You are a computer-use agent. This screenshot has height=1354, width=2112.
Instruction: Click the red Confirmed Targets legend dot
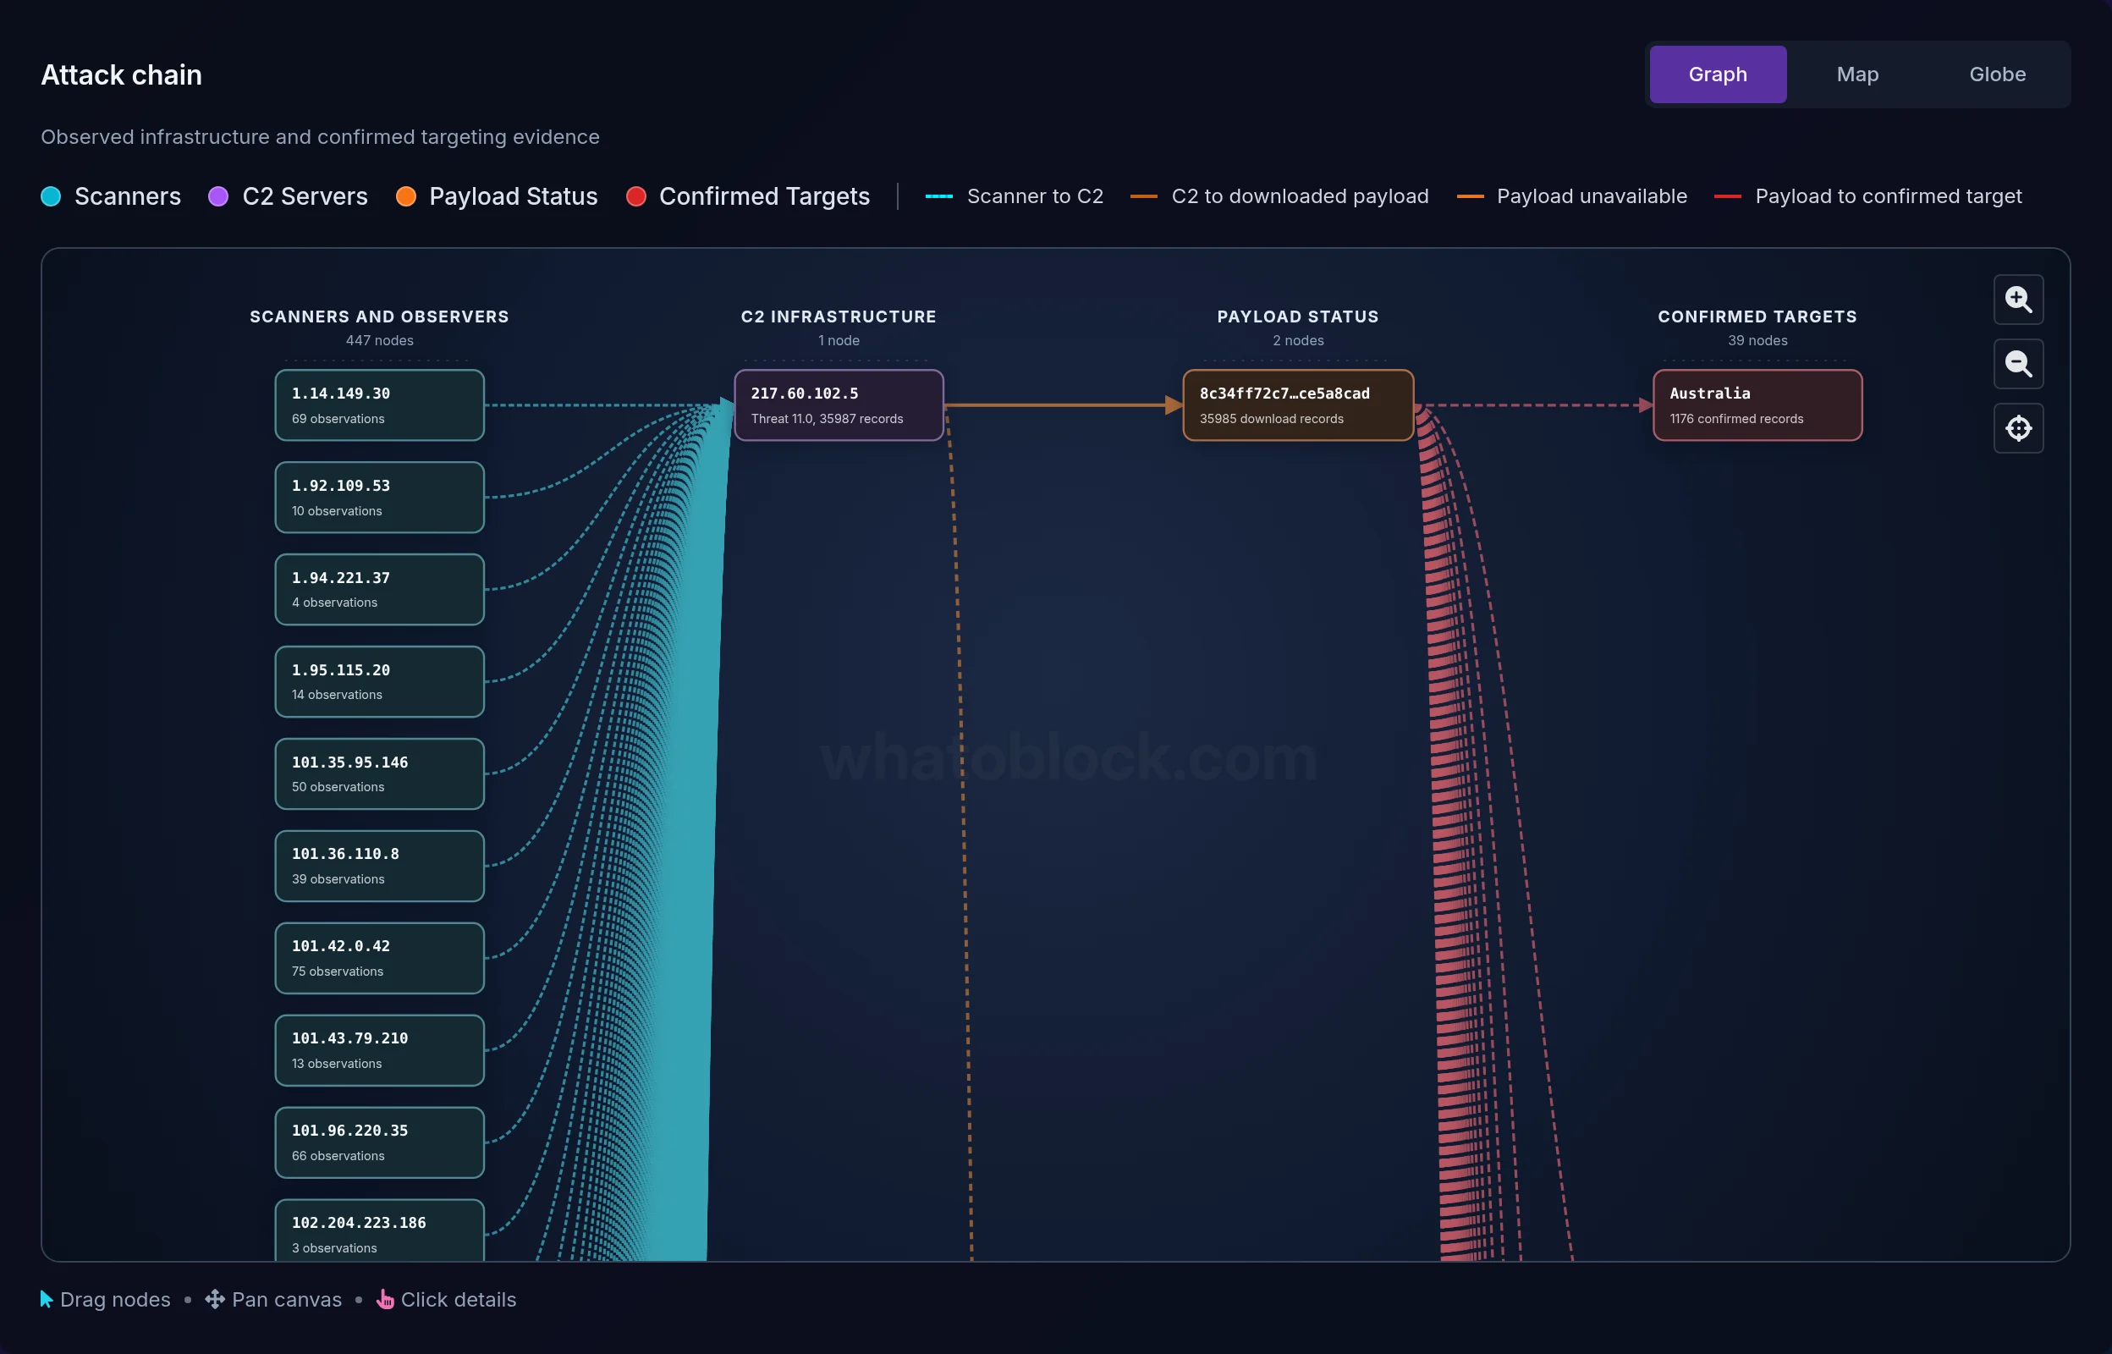636,196
